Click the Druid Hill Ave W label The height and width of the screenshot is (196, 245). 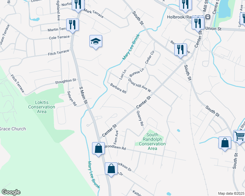[140, 85]
